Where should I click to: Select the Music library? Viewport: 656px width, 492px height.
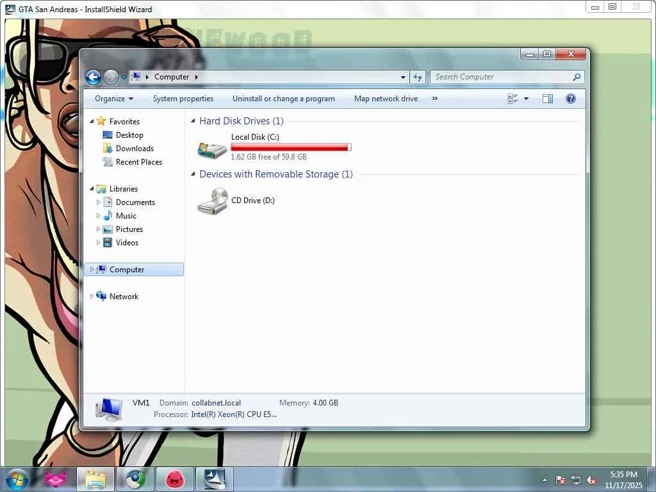tap(126, 216)
